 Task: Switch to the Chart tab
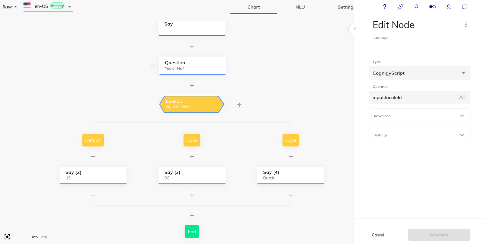pos(254,7)
